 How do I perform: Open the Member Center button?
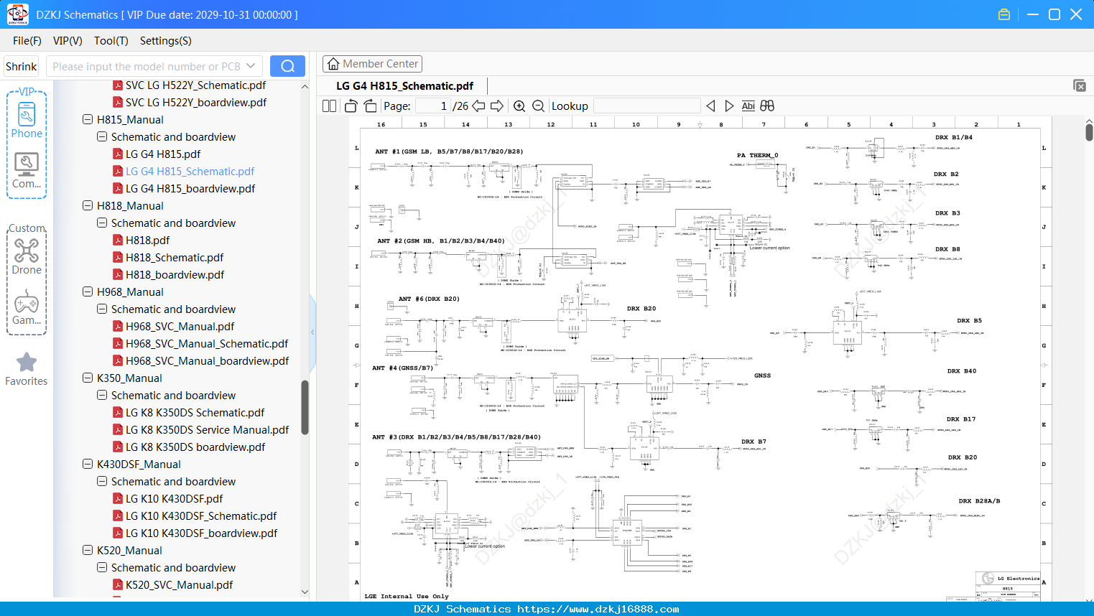(372, 64)
